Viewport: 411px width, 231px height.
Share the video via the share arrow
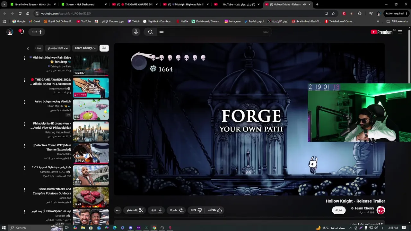coord(176,210)
